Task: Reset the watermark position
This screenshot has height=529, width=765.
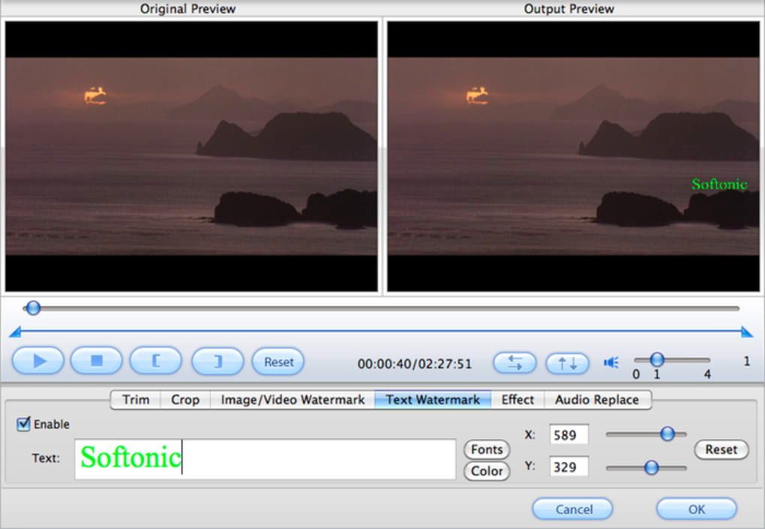Action: 721,449
